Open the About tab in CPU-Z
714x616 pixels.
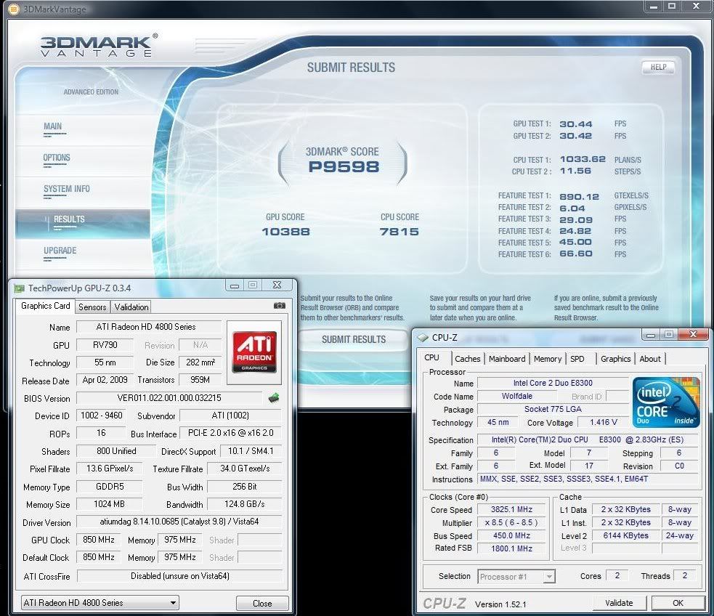[x=650, y=359]
